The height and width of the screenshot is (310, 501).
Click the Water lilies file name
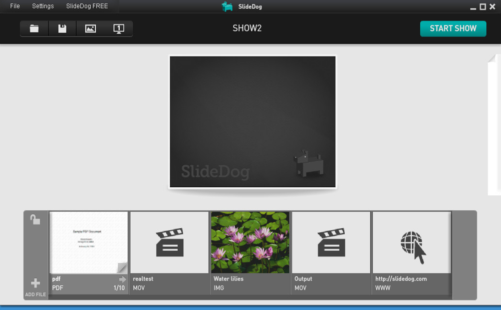[x=228, y=279]
